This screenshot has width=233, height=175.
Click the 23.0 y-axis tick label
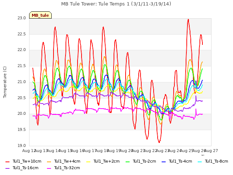pyautogui.click(x=21, y=18)
